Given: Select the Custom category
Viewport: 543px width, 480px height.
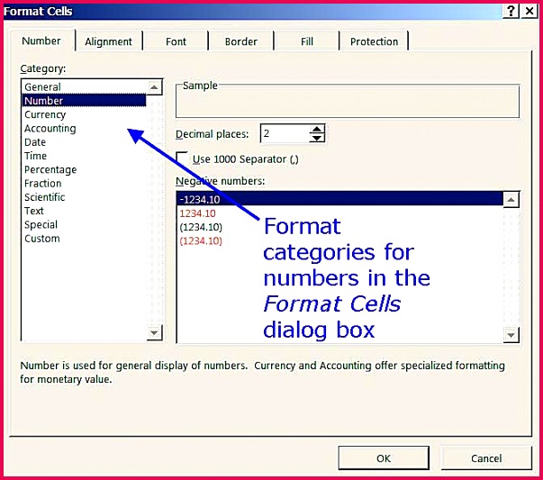Looking at the screenshot, I should coord(84,239).
